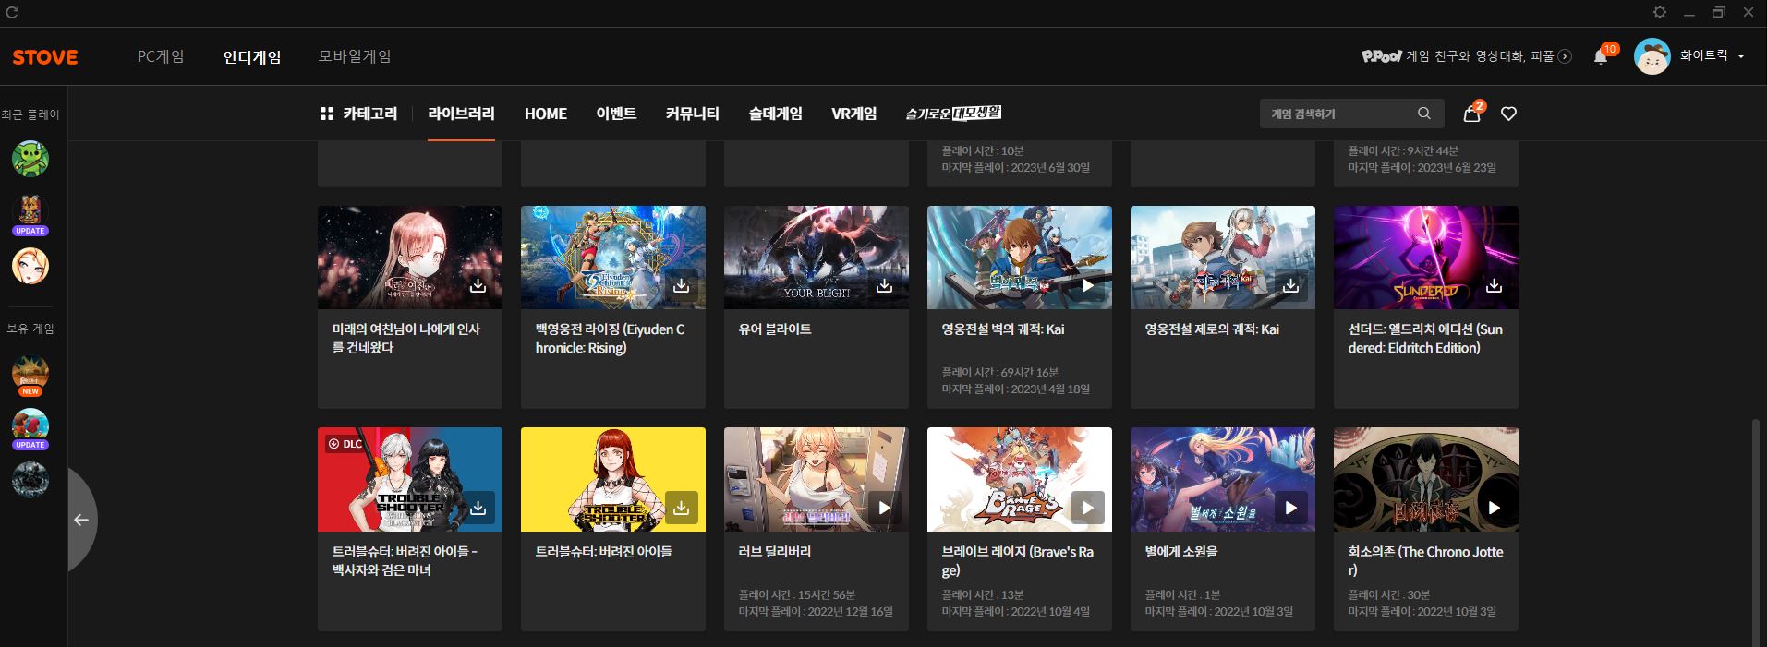Open P.Pool 게임 친구와 영상대화 banner link
This screenshot has height=647, width=1767.
pos(1467,56)
